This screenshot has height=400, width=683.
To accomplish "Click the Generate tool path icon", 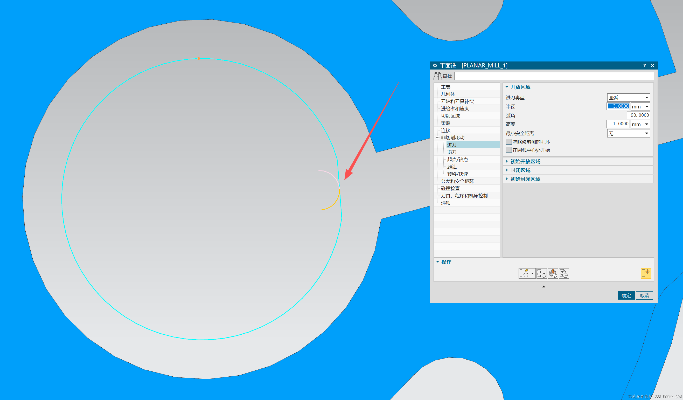I will [524, 273].
